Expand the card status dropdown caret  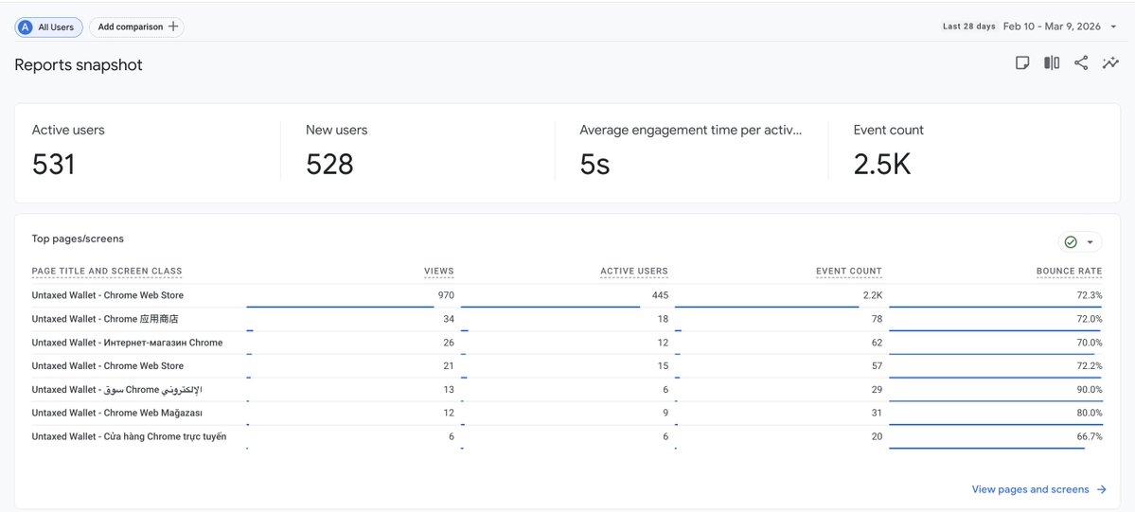pos(1091,242)
